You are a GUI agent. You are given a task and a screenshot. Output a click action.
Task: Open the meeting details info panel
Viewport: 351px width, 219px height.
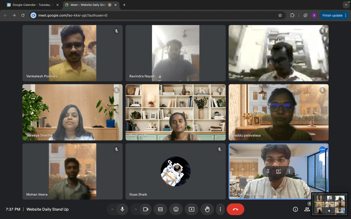295,209
